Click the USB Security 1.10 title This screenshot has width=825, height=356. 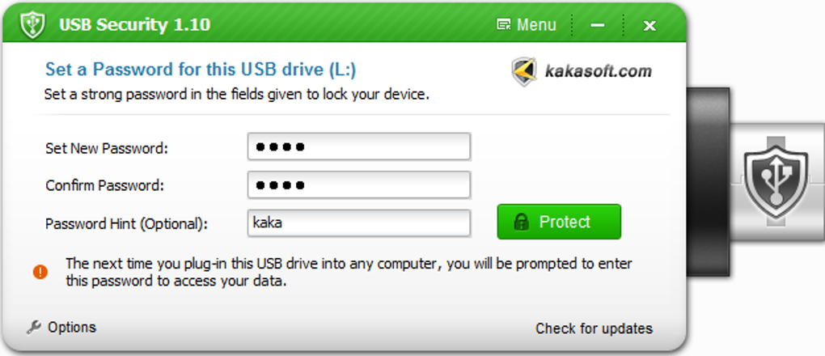[134, 25]
